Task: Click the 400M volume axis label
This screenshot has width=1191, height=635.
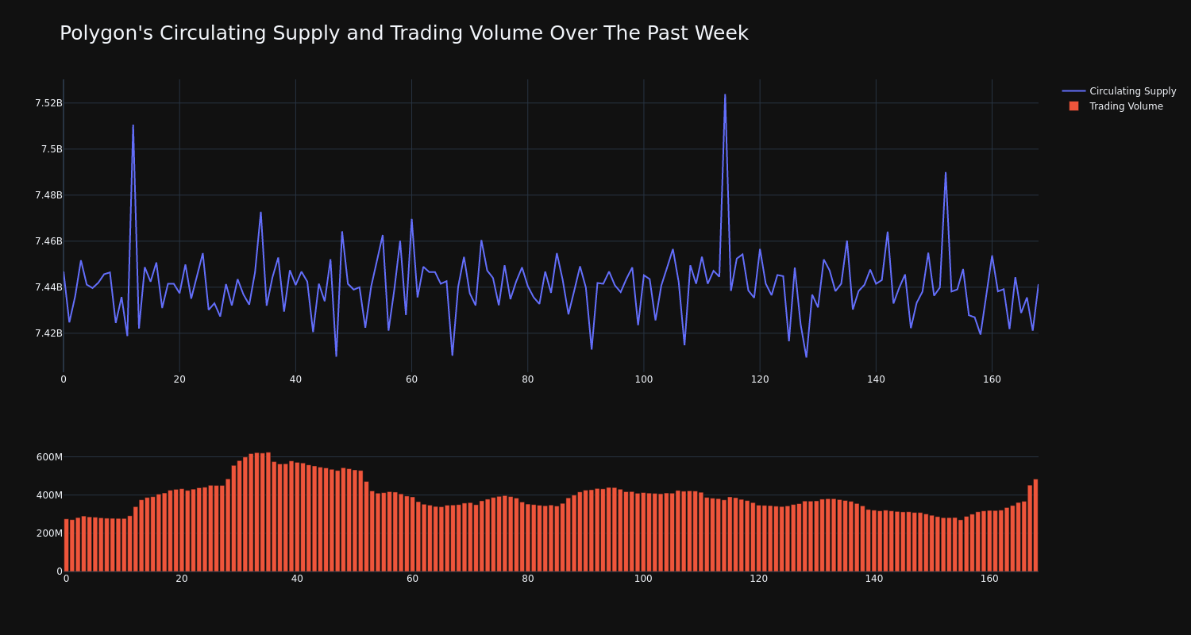Action: point(49,495)
